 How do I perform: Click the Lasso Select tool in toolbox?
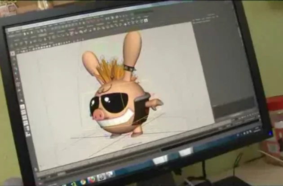(13, 59)
